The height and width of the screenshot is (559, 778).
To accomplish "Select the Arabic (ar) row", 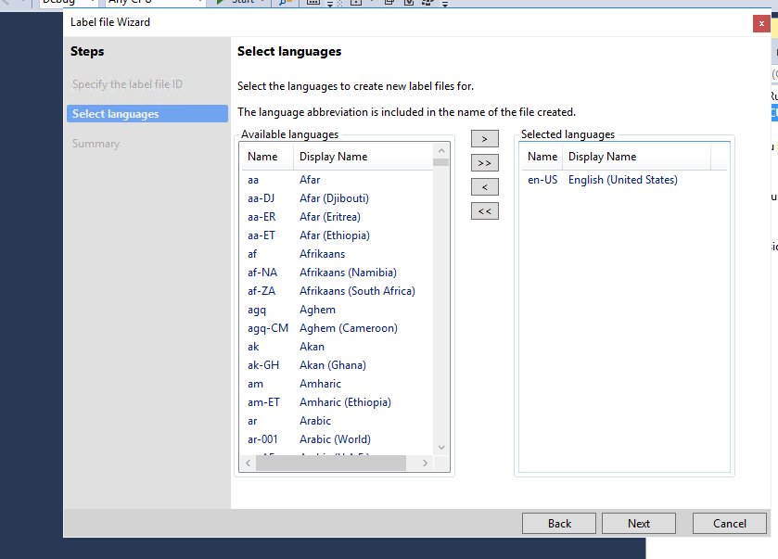I will [338, 421].
